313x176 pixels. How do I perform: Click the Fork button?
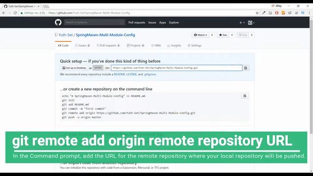pyautogui.click(x=243, y=35)
